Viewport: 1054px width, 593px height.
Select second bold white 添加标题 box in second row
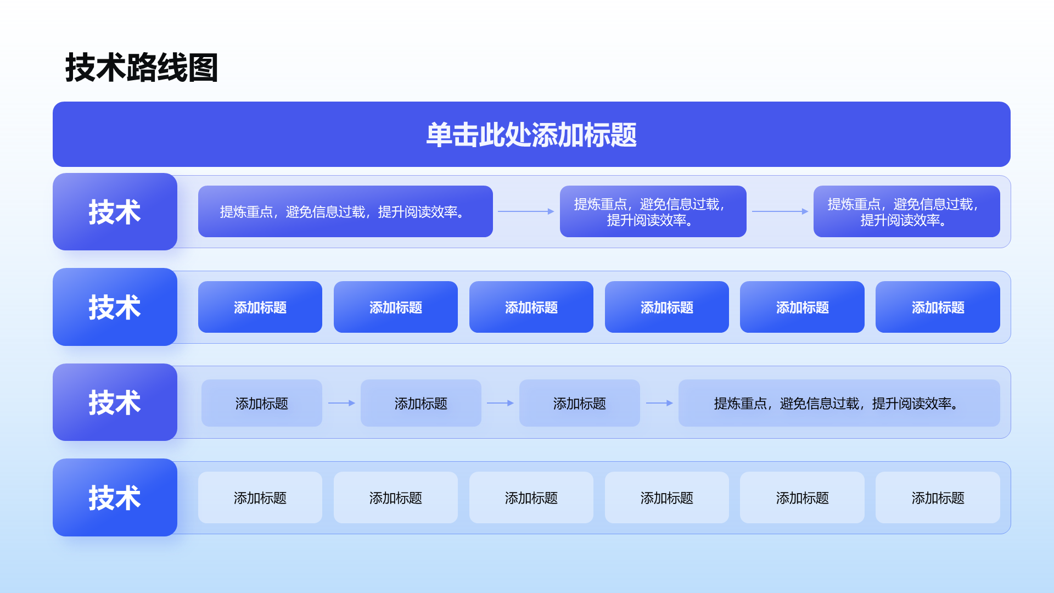point(396,307)
